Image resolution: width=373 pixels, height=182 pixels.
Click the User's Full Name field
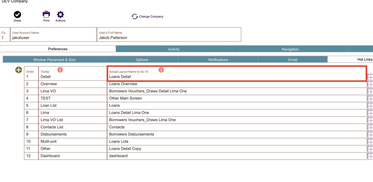coord(169,35)
